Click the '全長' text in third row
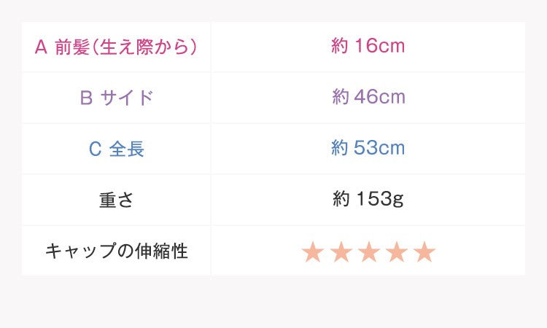Screen dimensions: 547x328 pos(127,149)
